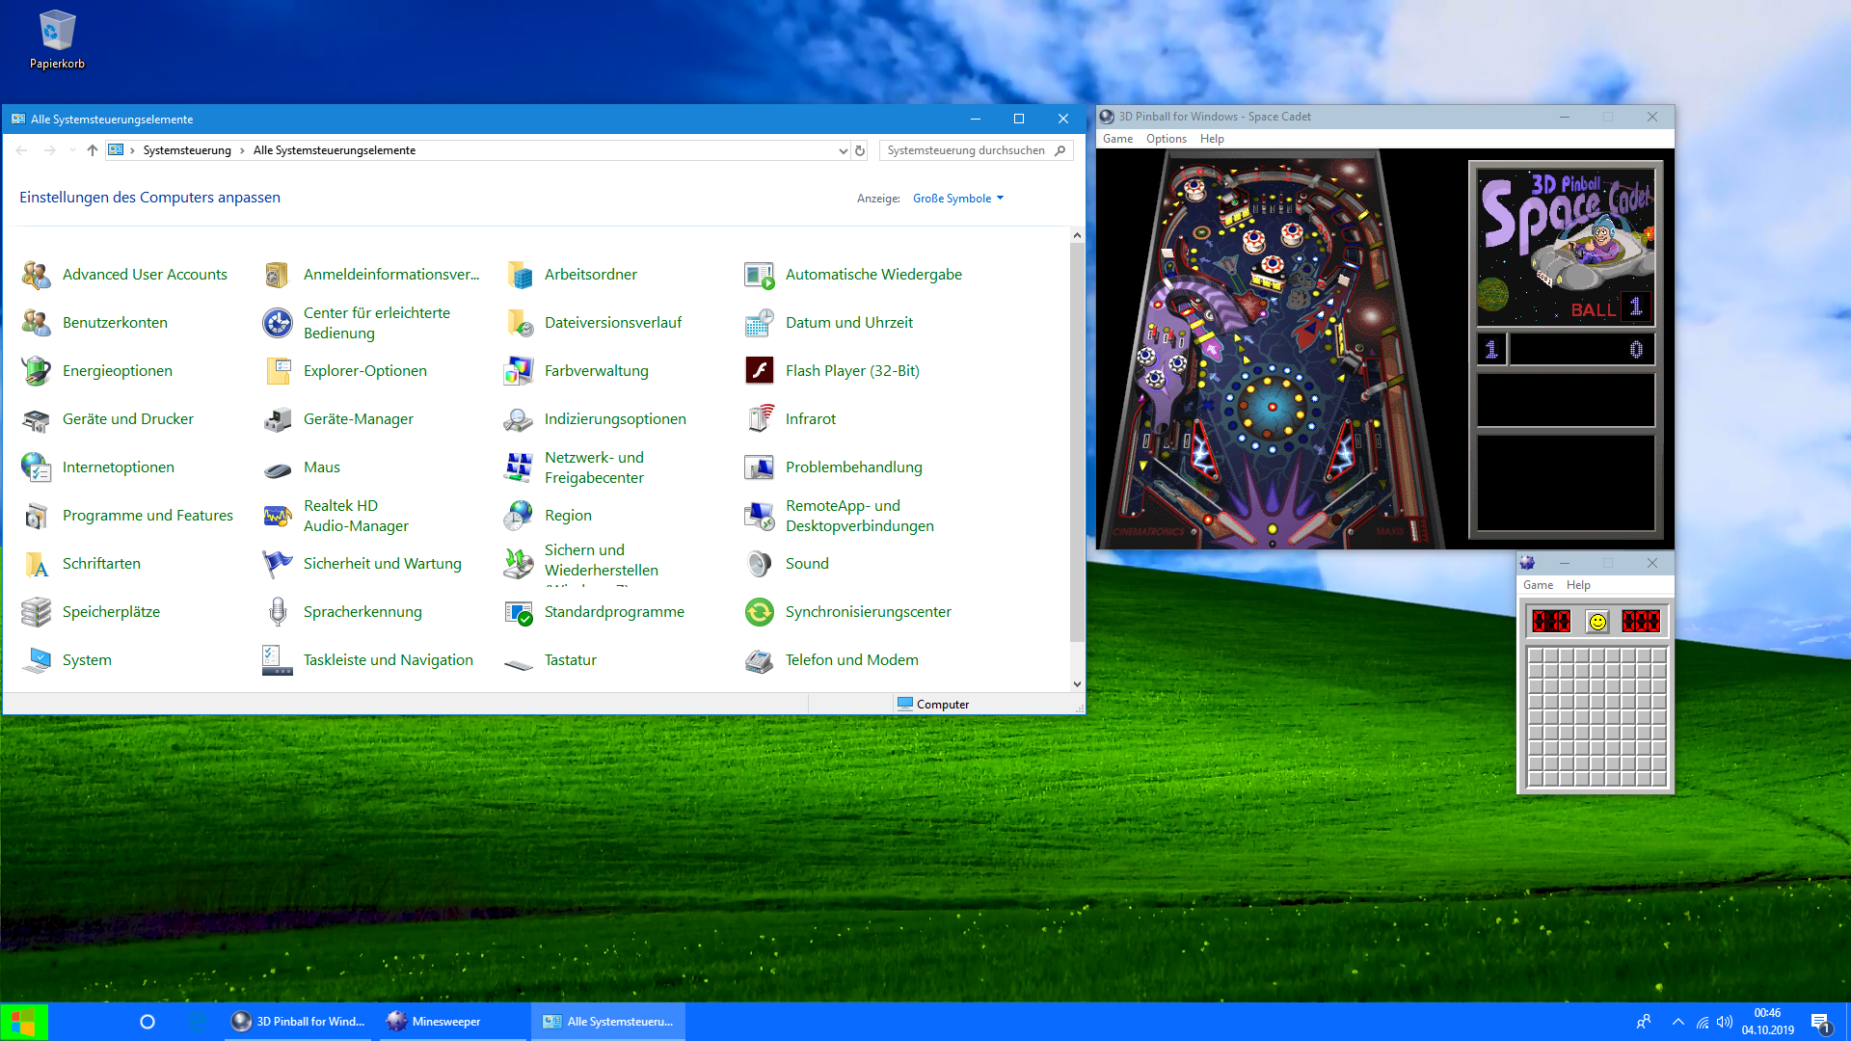Open the Datum und Uhrzeit link
This screenshot has width=1851, height=1041.
(x=849, y=323)
